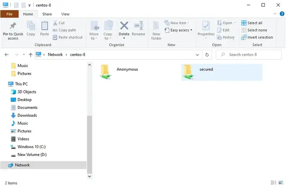Click the red X Delete icon
The height and width of the screenshot is (187, 286).
[124, 25]
